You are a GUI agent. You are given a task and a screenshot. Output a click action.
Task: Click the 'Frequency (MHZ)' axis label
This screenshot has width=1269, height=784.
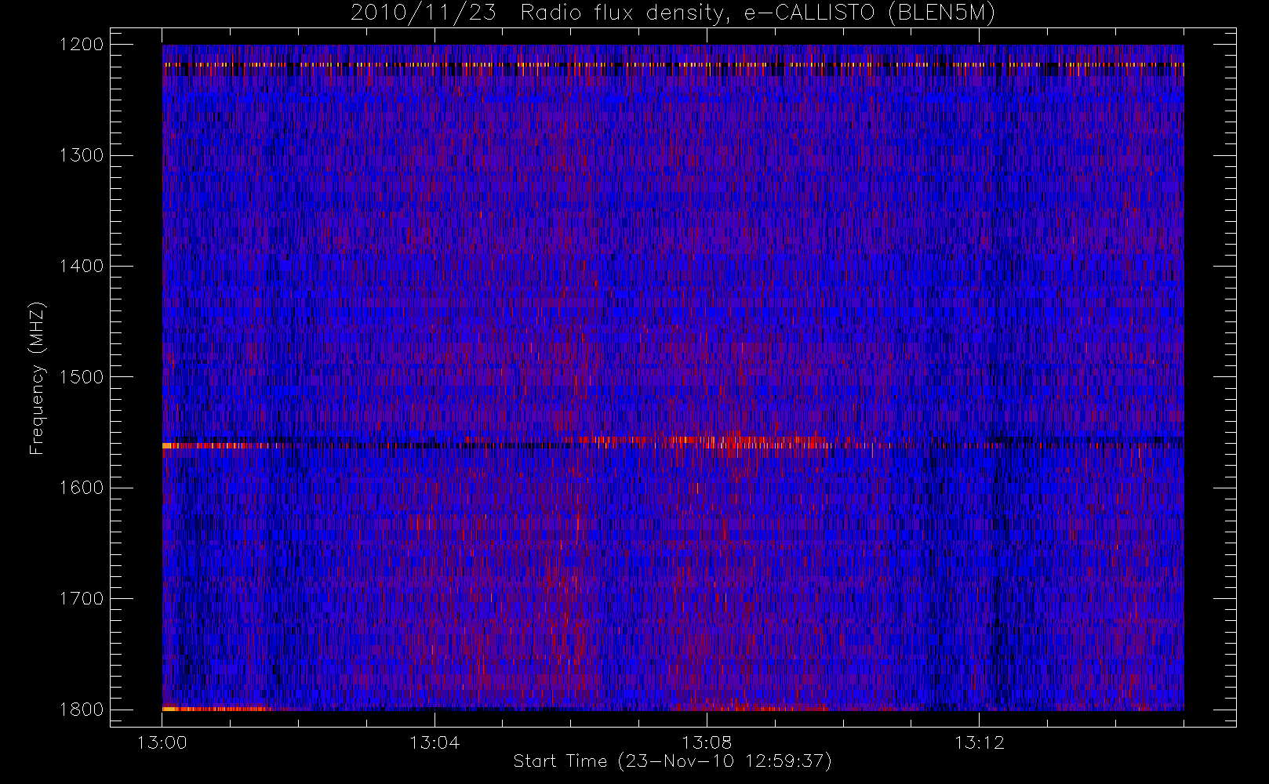tap(37, 378)
